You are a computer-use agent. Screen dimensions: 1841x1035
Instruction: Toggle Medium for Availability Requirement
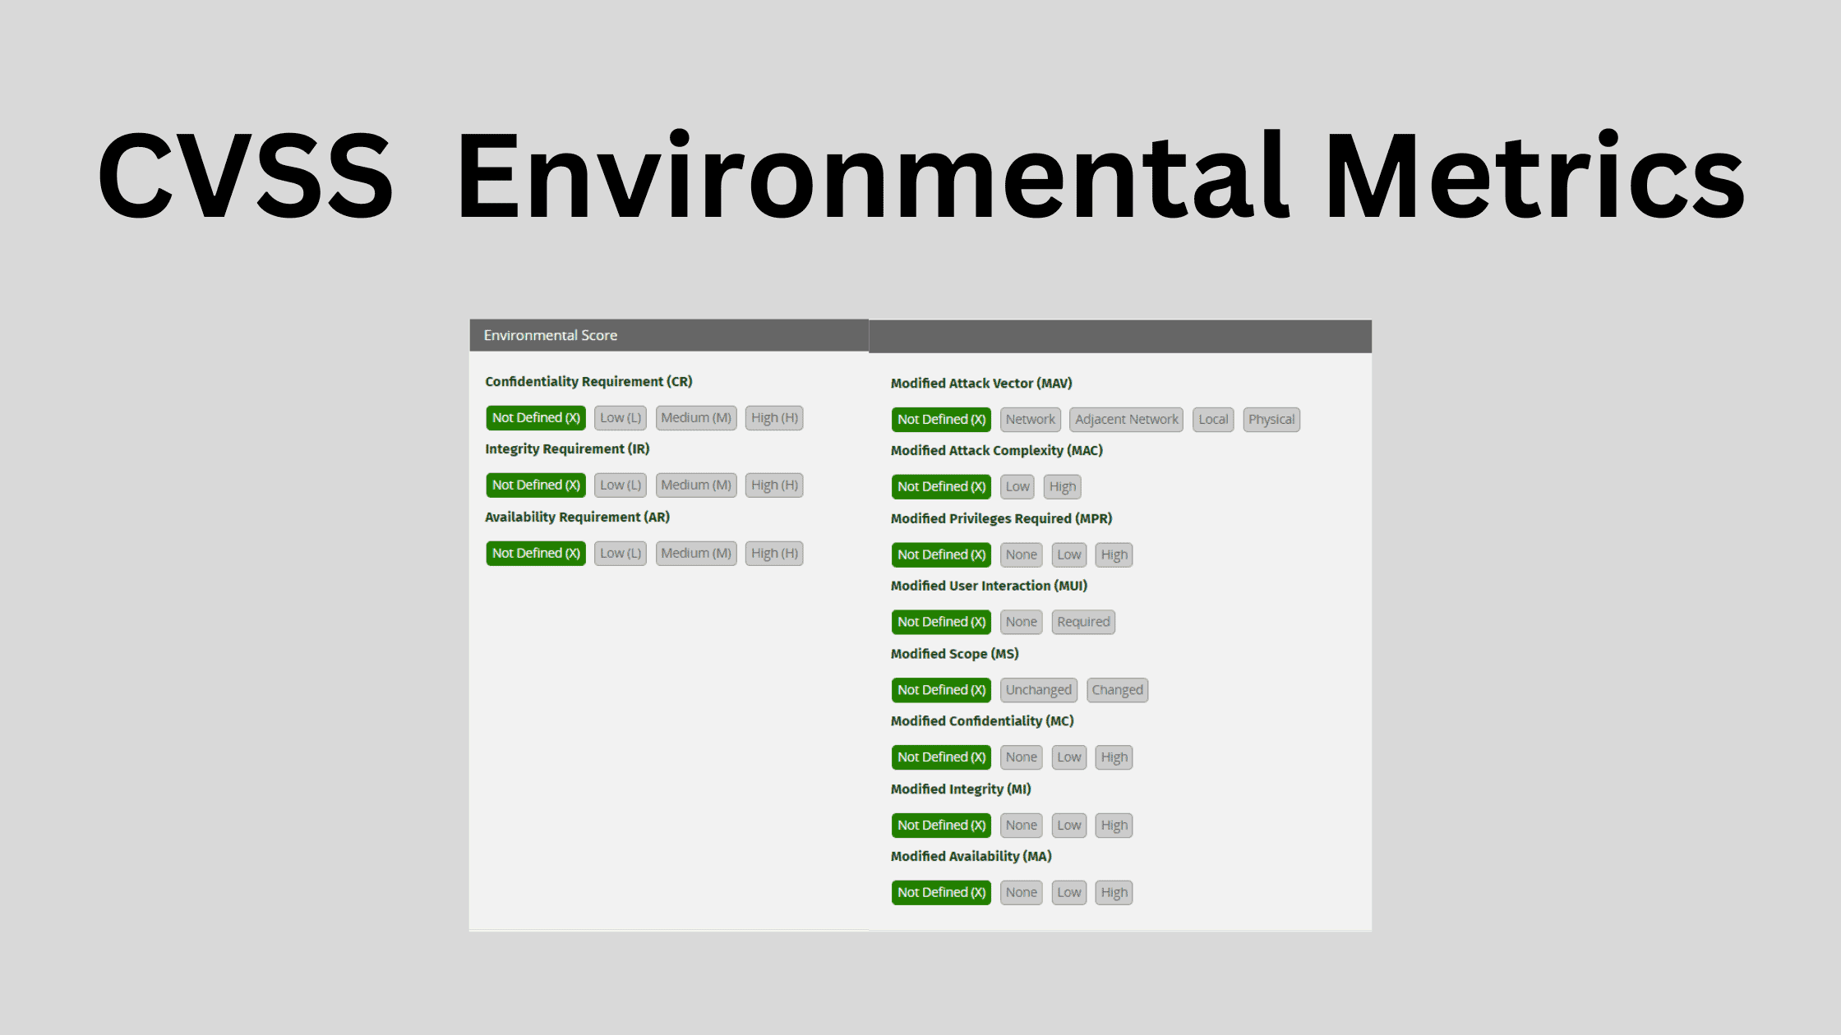695,552
